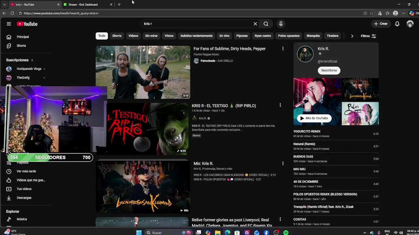Screen dimensions: 419x235
Task: Click the EL TESTIGO thumbnail
Action: click(x=148, y=129)
